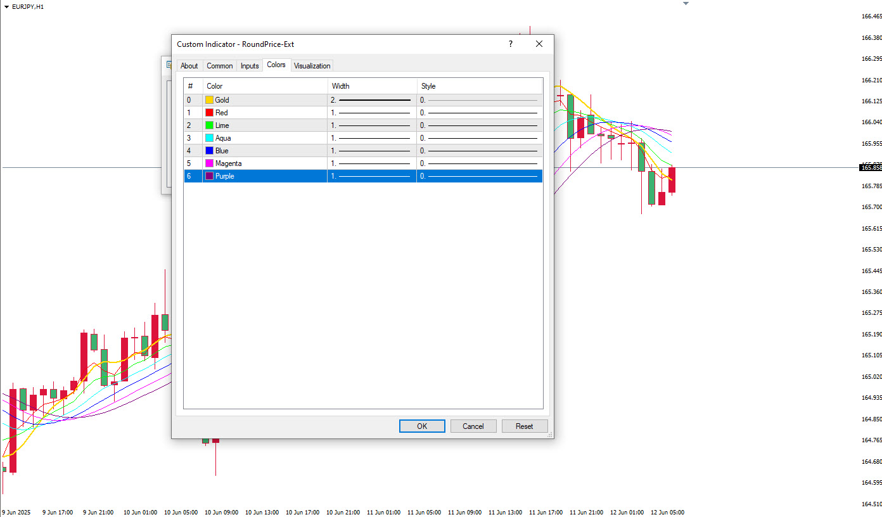This screenshot has height=517, width=882.
Task: Click the Red color swatch in row 1
Action: 209,113
